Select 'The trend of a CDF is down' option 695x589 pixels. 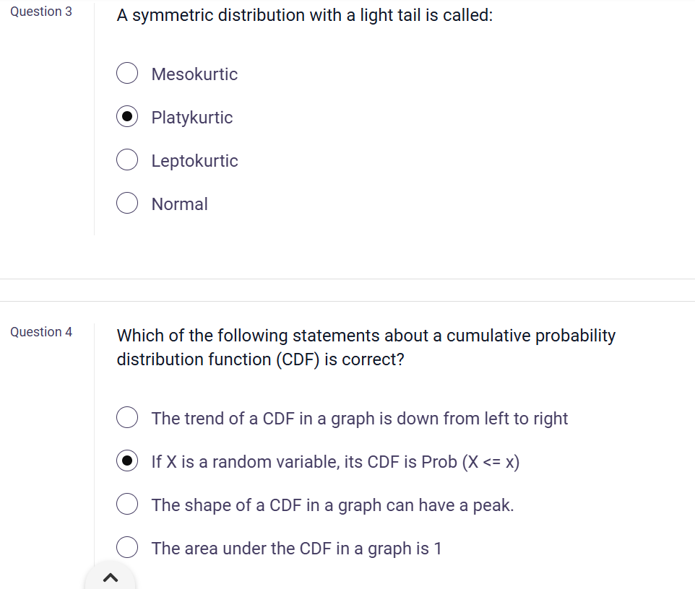[x=126, y=417]
